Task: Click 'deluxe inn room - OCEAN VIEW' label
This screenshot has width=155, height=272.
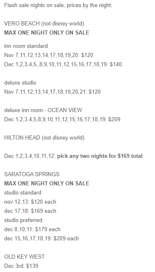Action: pyautogui.click(x=43, y=110)
